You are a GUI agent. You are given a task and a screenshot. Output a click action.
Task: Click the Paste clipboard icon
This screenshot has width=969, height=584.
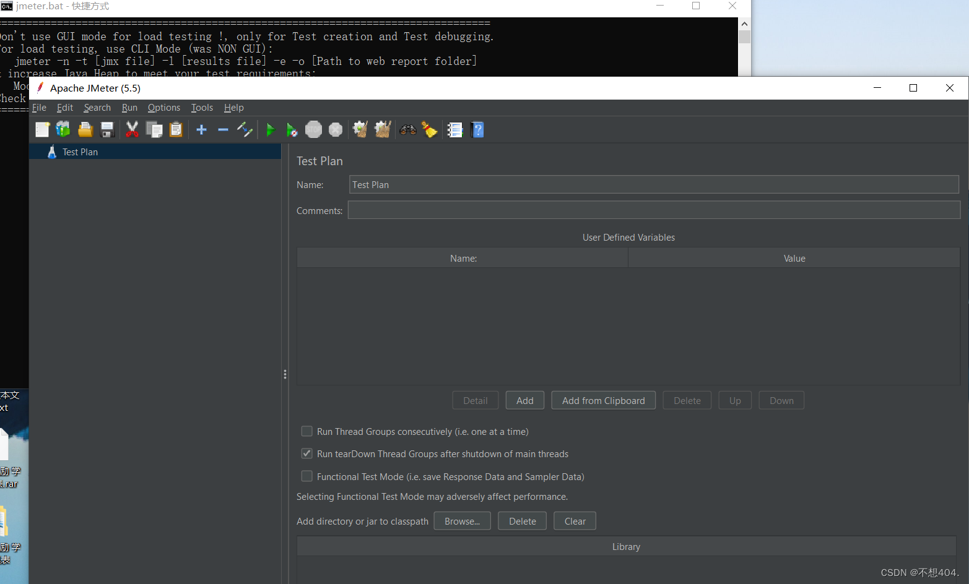pyautogui.click(x=176, y=130)
